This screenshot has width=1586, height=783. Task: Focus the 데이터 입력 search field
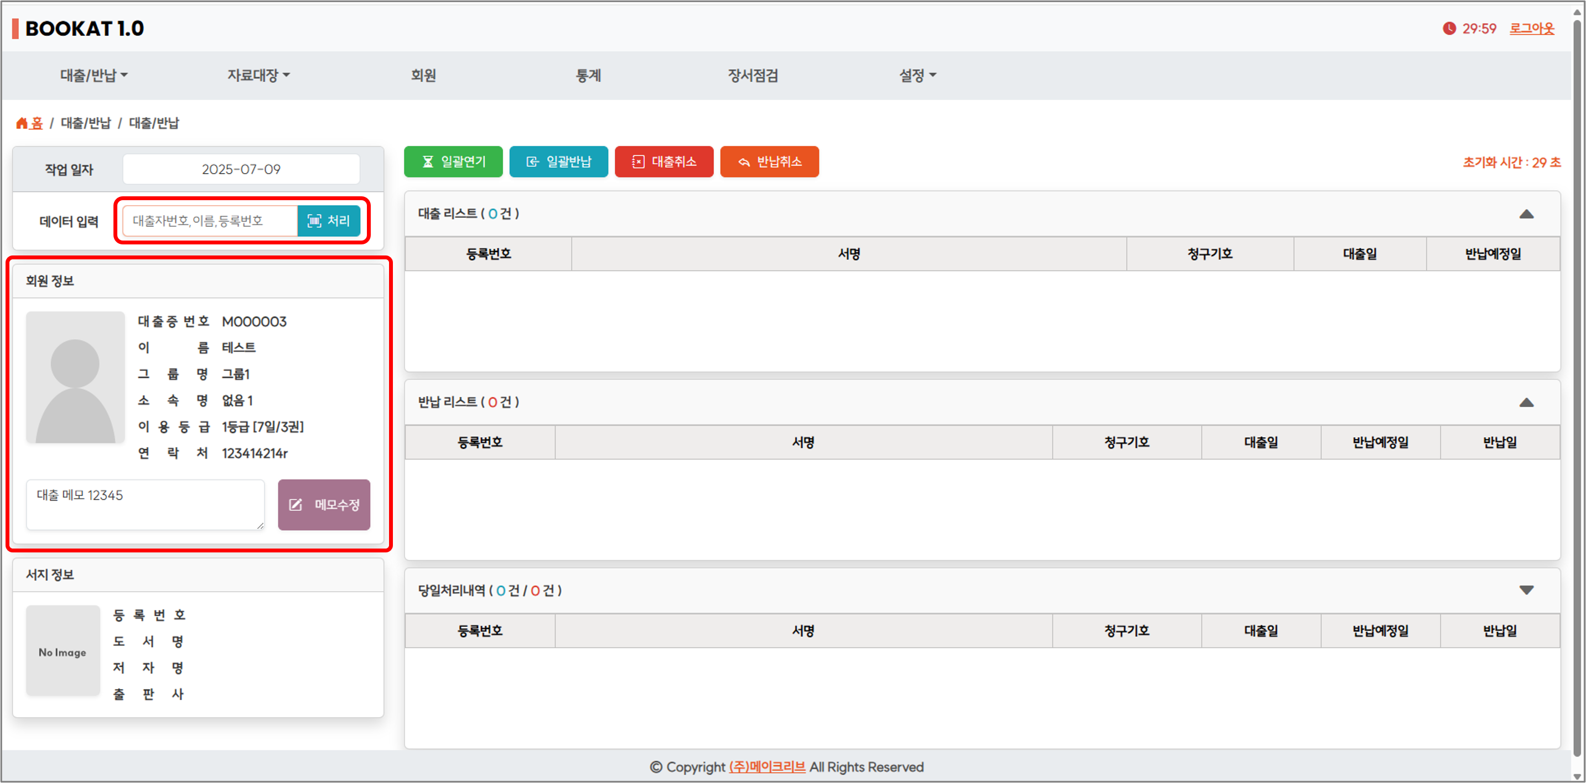[x=210, y=221]
